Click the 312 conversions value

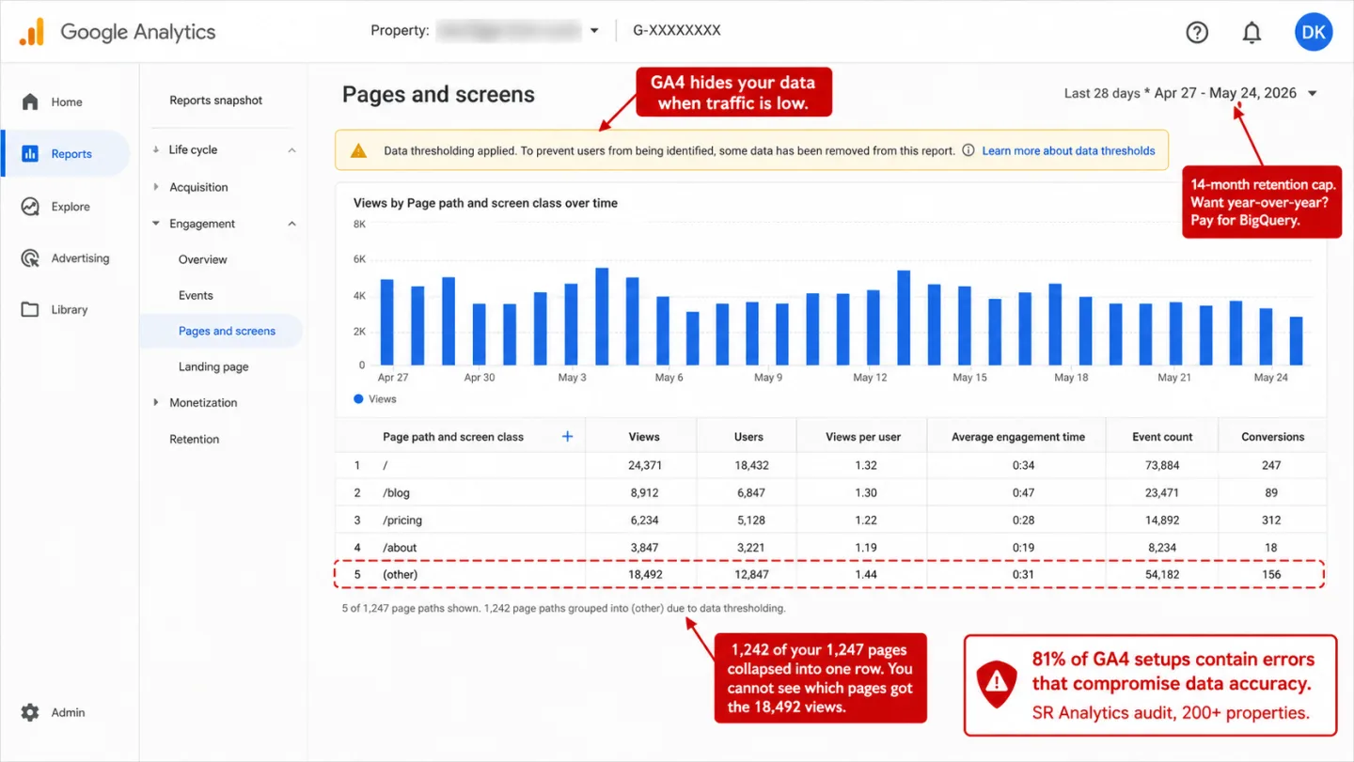[1272, 520]
